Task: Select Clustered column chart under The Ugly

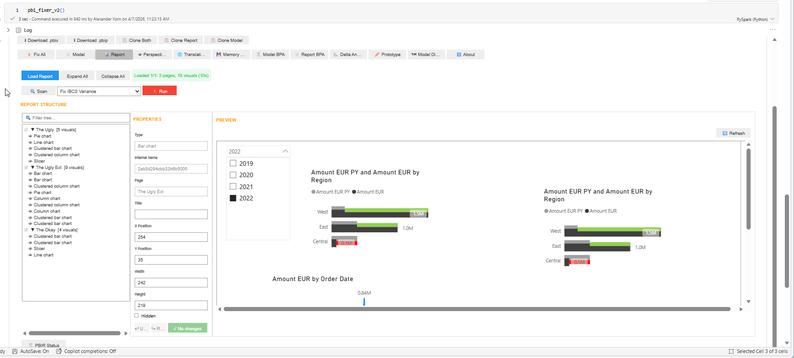Action: click(57, 154)
